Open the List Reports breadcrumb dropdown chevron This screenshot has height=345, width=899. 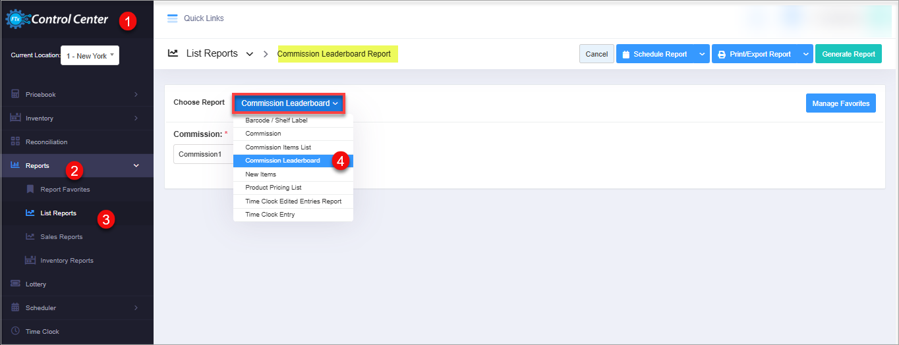pos(250,54)
